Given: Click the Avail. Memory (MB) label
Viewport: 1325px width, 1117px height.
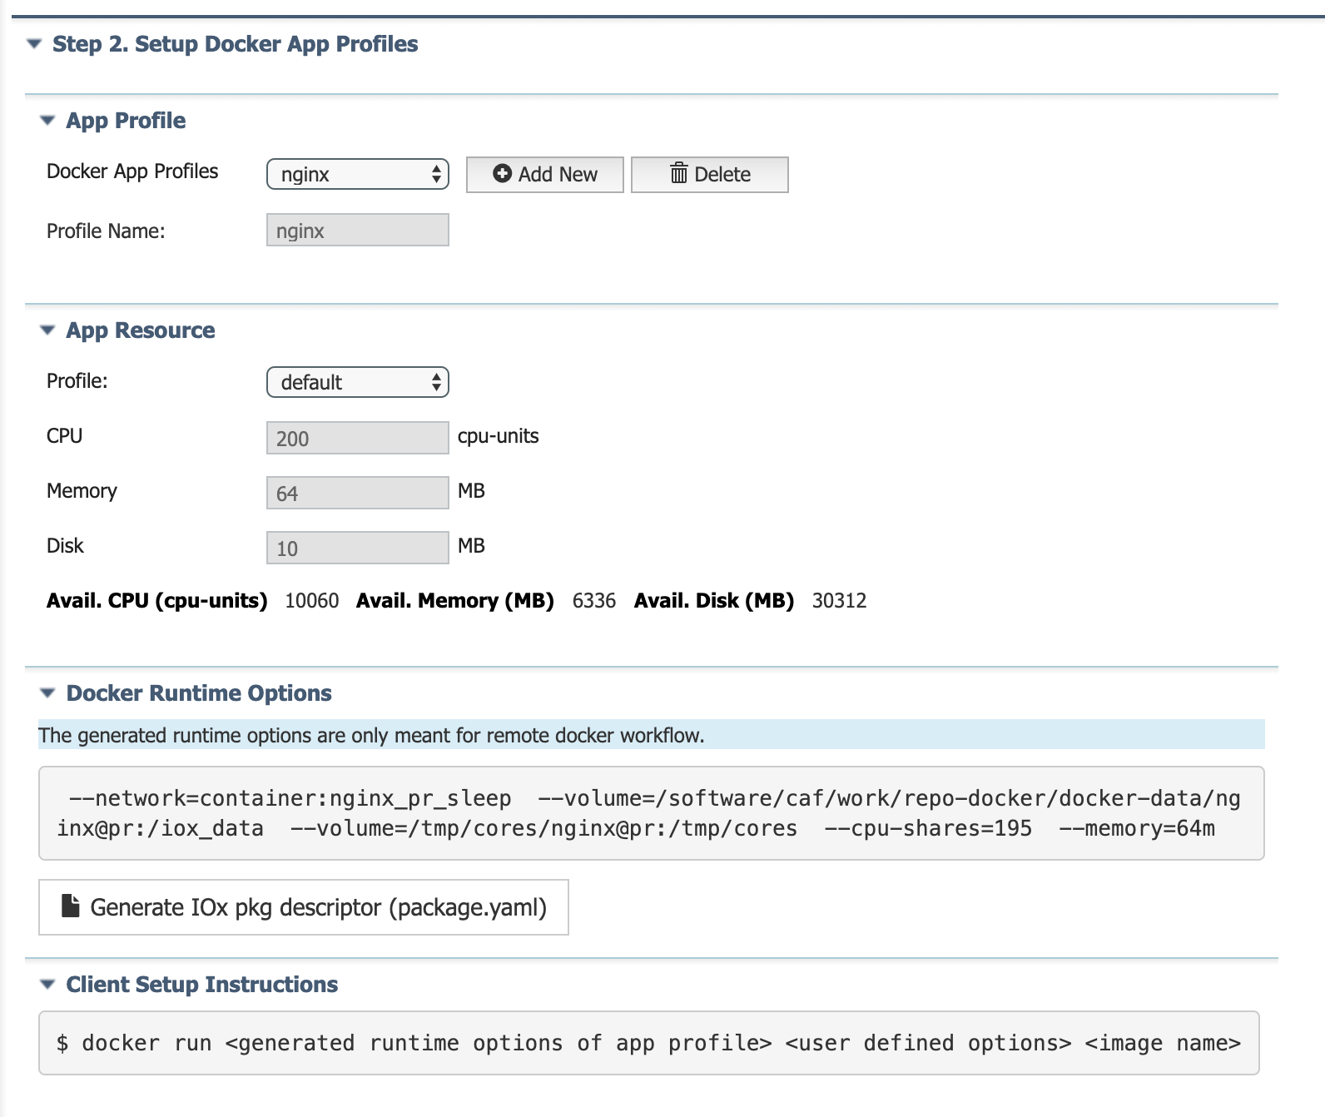Looking at the screenshot, I should pyautogui.click(x=455, y=601).
